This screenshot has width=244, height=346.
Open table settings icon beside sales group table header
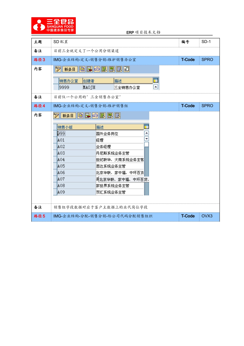147,126
